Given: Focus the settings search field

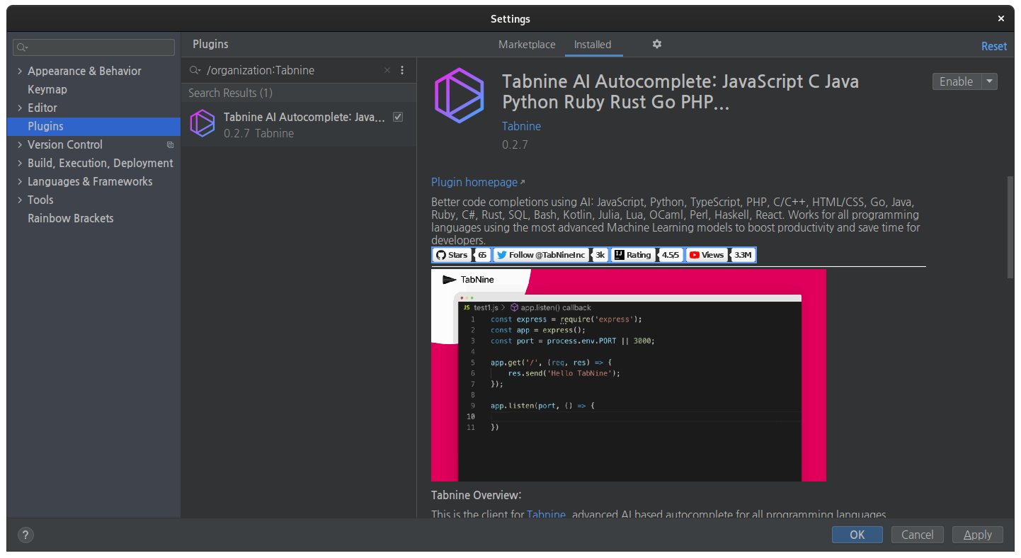Looking at the screenshot, I should tap(93, 47).
